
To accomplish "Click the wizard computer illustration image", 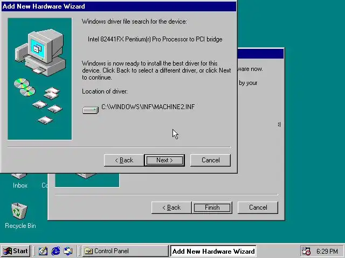I will (x=40, y=79).
